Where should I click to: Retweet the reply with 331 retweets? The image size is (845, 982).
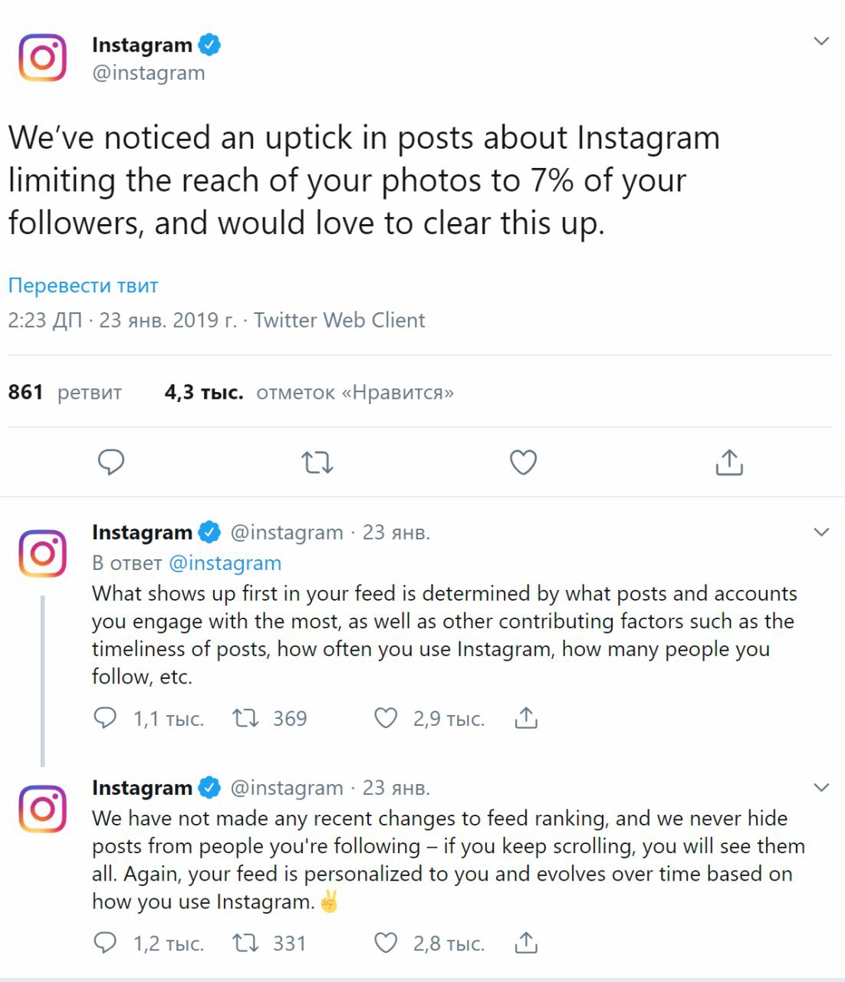[245, 943]
